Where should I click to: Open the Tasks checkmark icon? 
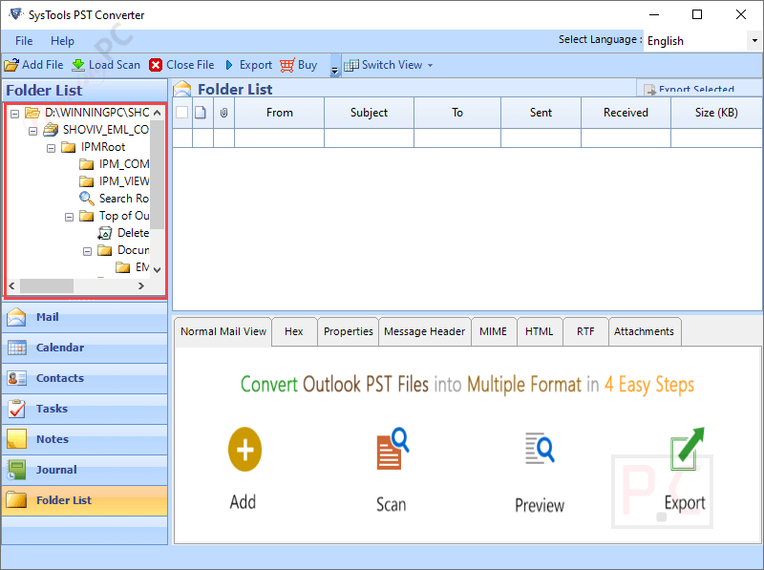[x=16, y=409]
